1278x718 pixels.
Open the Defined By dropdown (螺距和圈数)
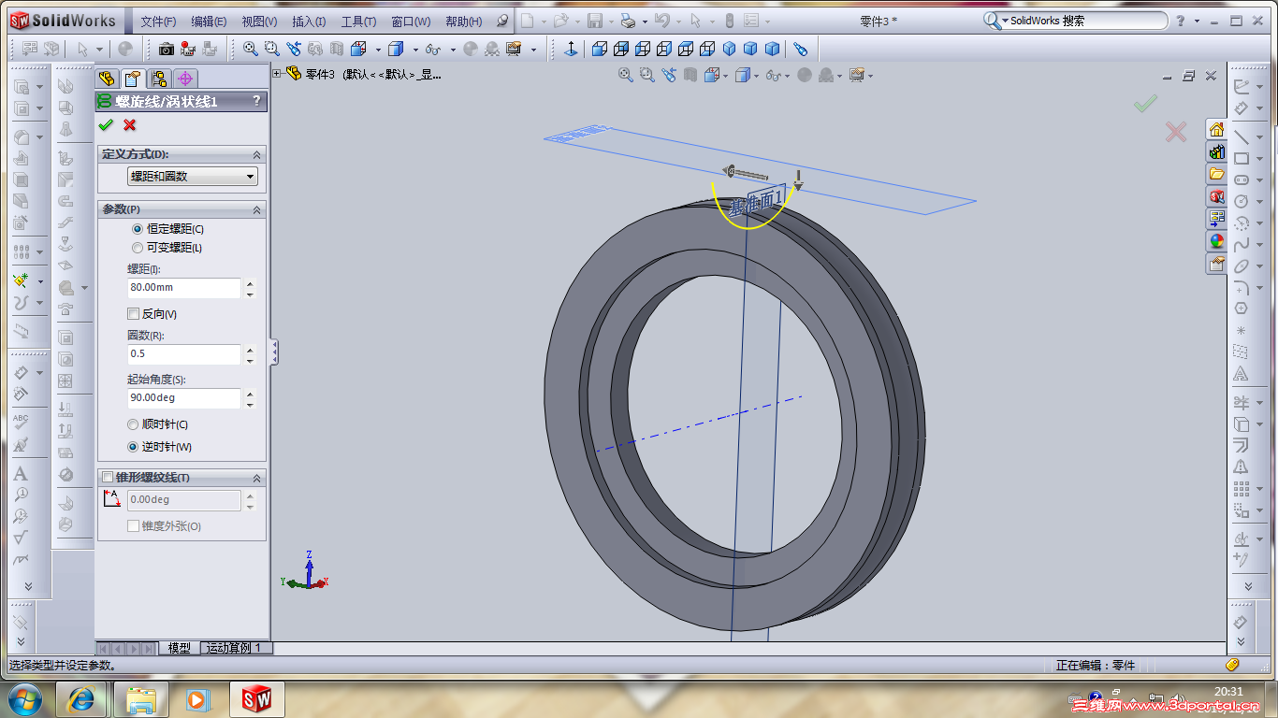(193, 176)
